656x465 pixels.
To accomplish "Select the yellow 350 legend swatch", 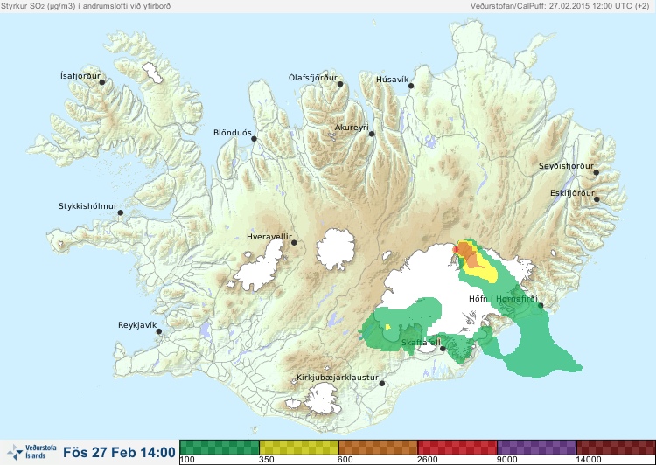I will pos(299,448).
